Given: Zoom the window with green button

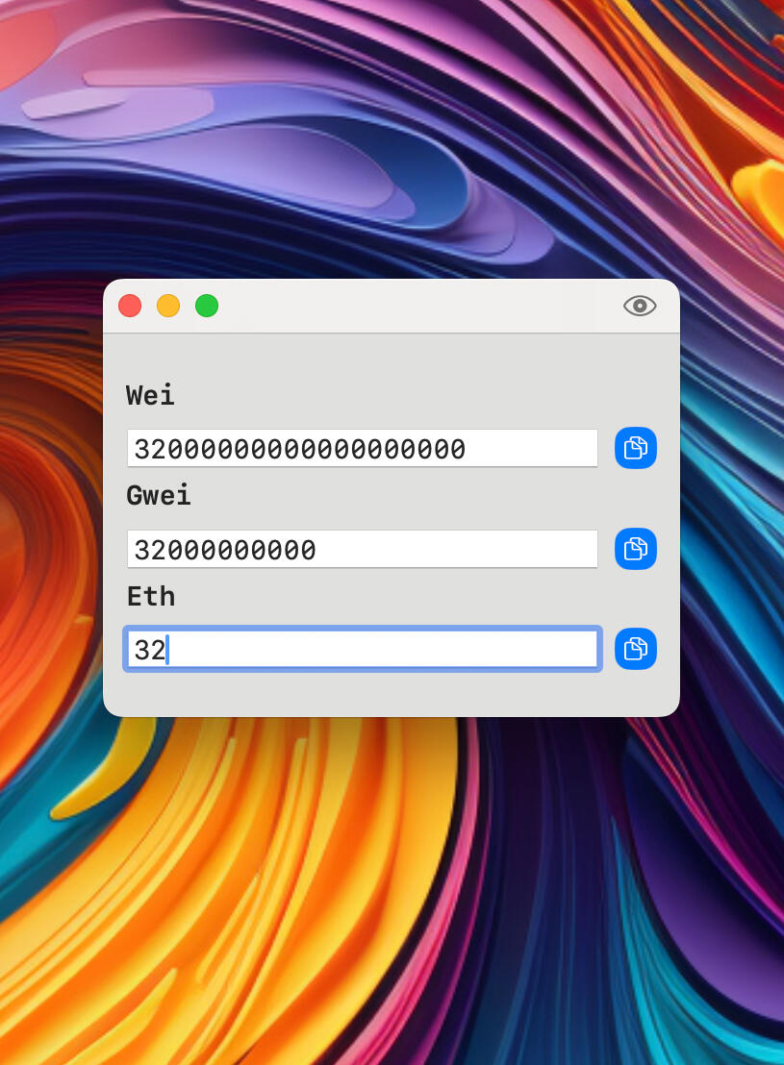Looking at the screenshot, I should click(207, 306).
